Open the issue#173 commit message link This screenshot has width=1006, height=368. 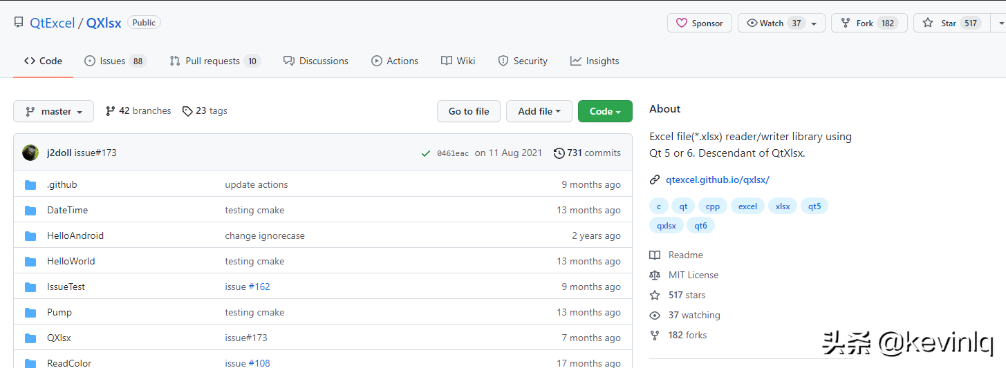95,153
